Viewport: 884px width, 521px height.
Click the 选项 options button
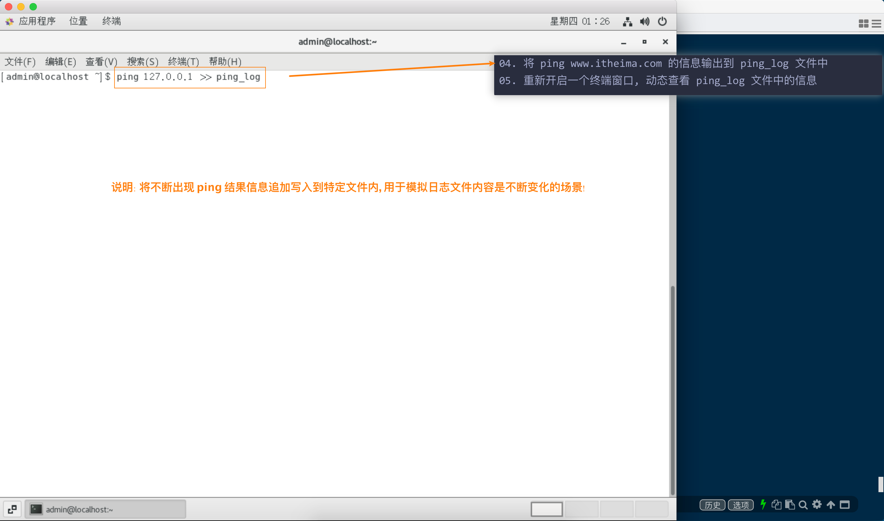point(740,505)
